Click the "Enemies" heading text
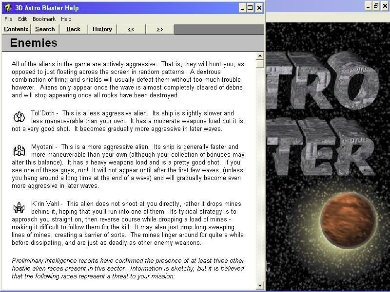 coord(34,43)
